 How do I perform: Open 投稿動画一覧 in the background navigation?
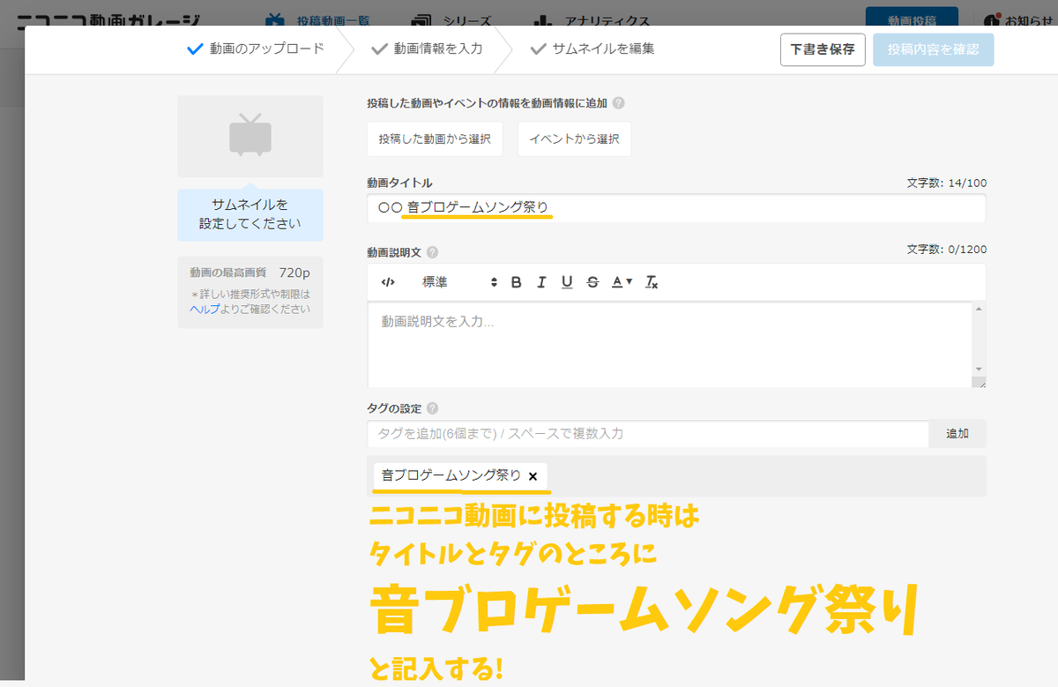click(319, 21)
